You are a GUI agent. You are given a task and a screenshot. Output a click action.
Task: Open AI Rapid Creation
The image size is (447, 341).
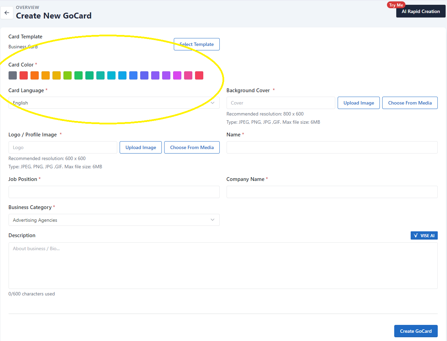coord(421,11)
